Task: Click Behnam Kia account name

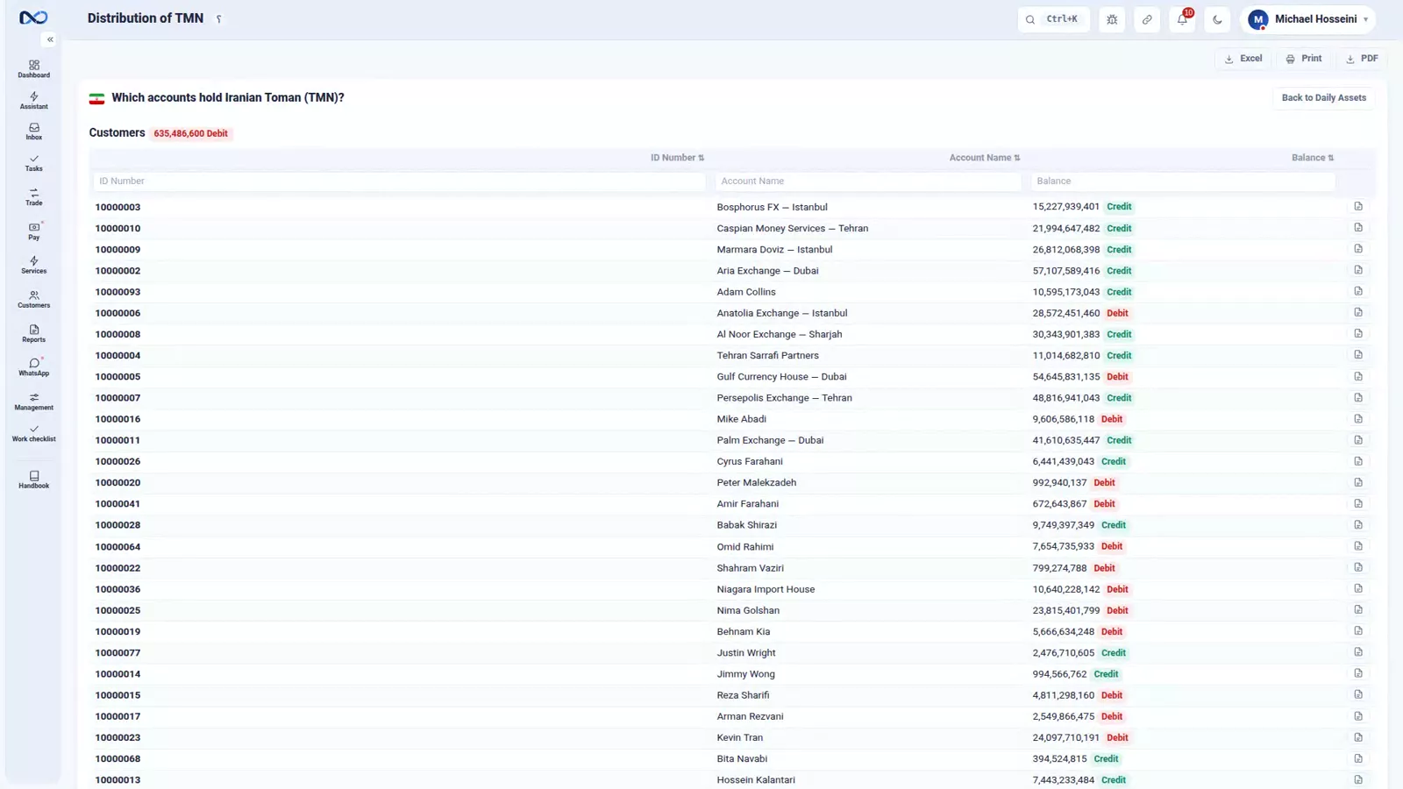Action: (743, 632)
